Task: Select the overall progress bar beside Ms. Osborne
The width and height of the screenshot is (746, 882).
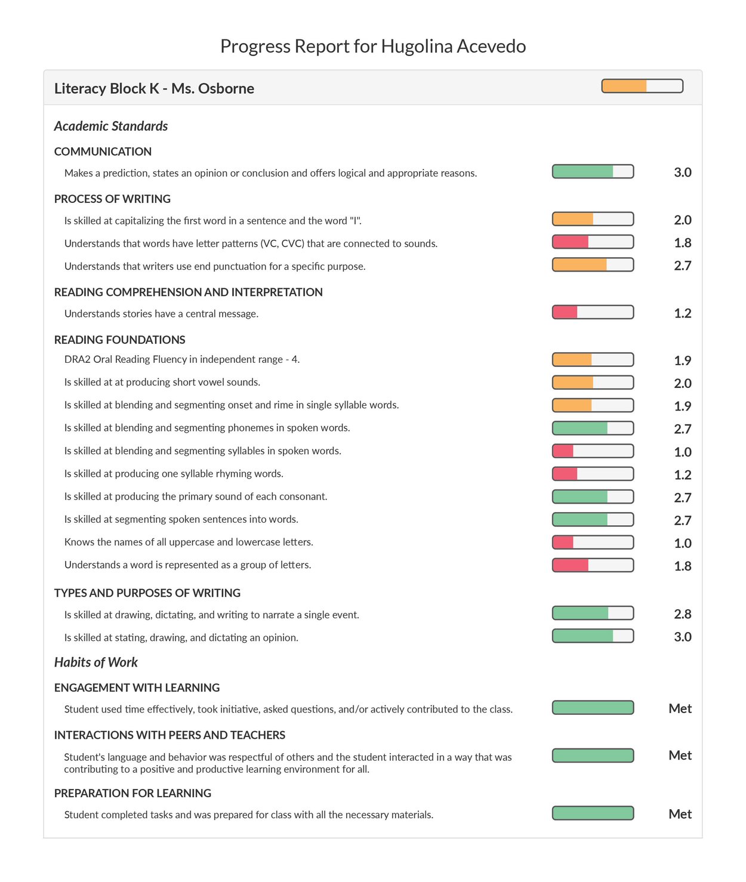Action: 642,86
